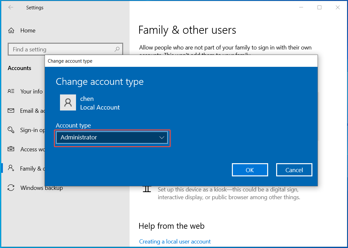Click the chen user avatar icon

[68, 102]
